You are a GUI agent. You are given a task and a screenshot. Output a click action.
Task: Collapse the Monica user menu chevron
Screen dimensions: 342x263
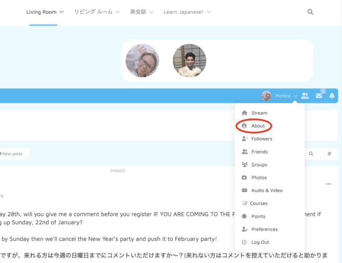[x=296, y=96]
